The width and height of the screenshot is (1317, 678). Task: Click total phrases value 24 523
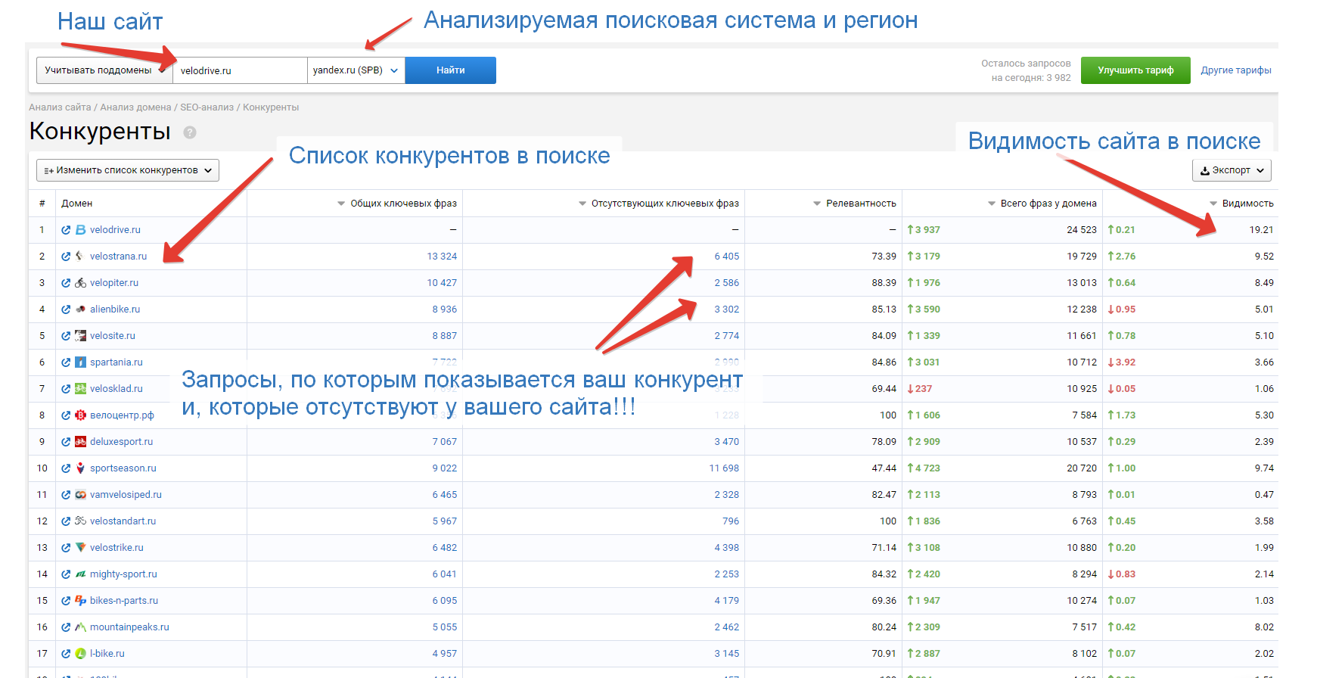(x=1082, y=230)
